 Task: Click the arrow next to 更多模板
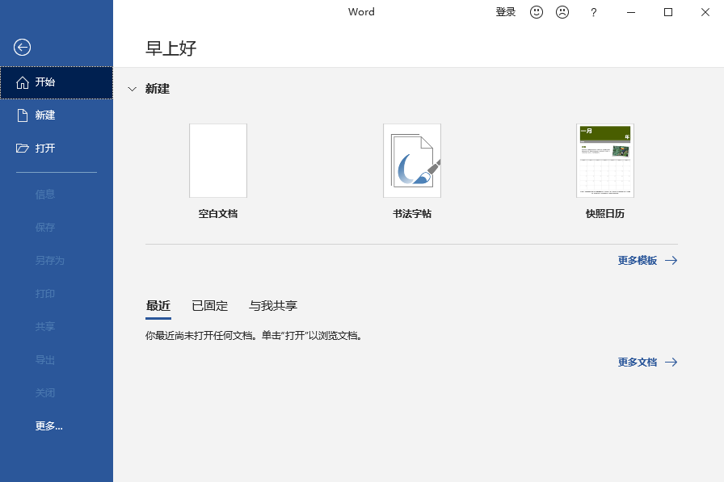pyautogui.click(x=671, y=261)
